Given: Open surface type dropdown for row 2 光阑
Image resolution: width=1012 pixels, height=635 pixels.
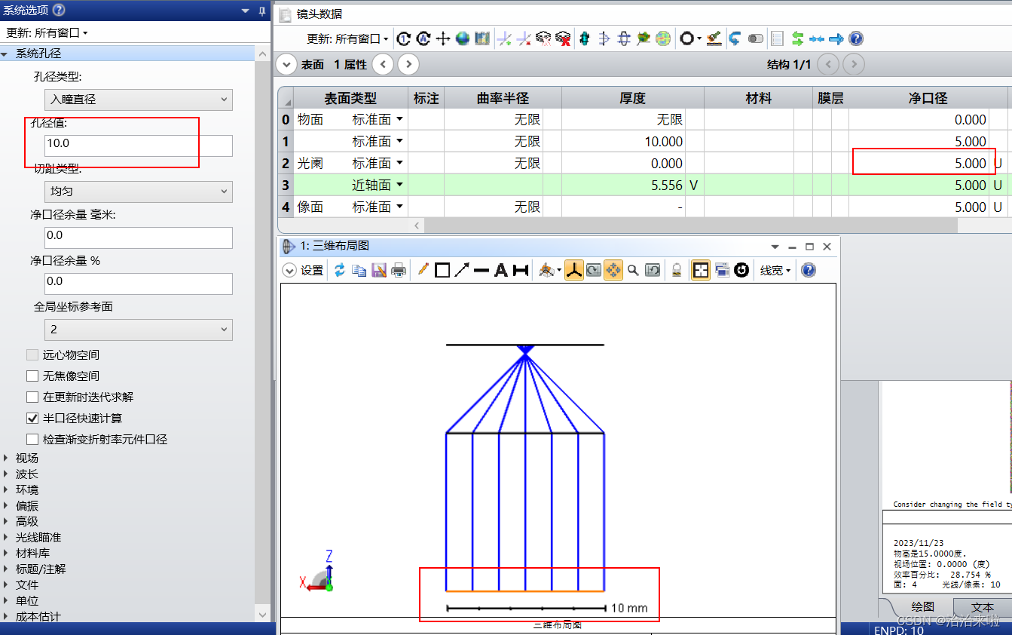Looking at the screenshot, I should coord(399,163).
